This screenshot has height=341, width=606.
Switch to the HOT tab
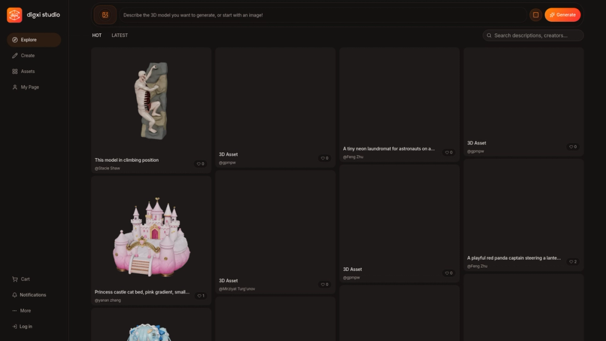(96, 36)
